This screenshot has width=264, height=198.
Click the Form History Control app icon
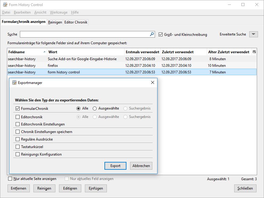pyautogui.click(x=5, y=5)
